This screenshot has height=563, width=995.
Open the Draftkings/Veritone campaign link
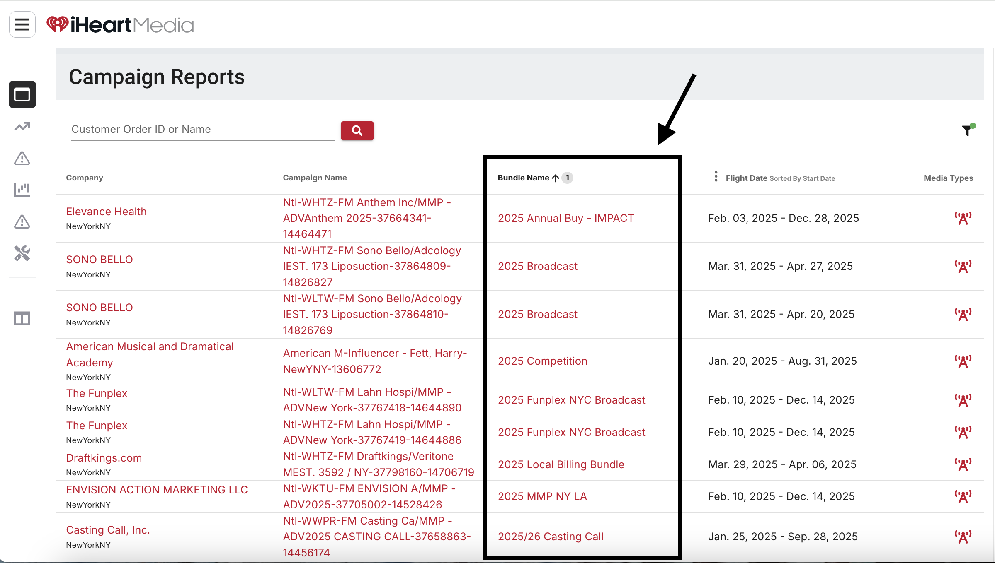[x=379, y=464]
